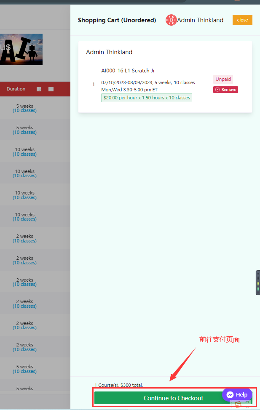Remove AI000-16 L1 Scratch Jr from cart
The width and height of the screenshot is (260, 410).
tap(225, 90)
